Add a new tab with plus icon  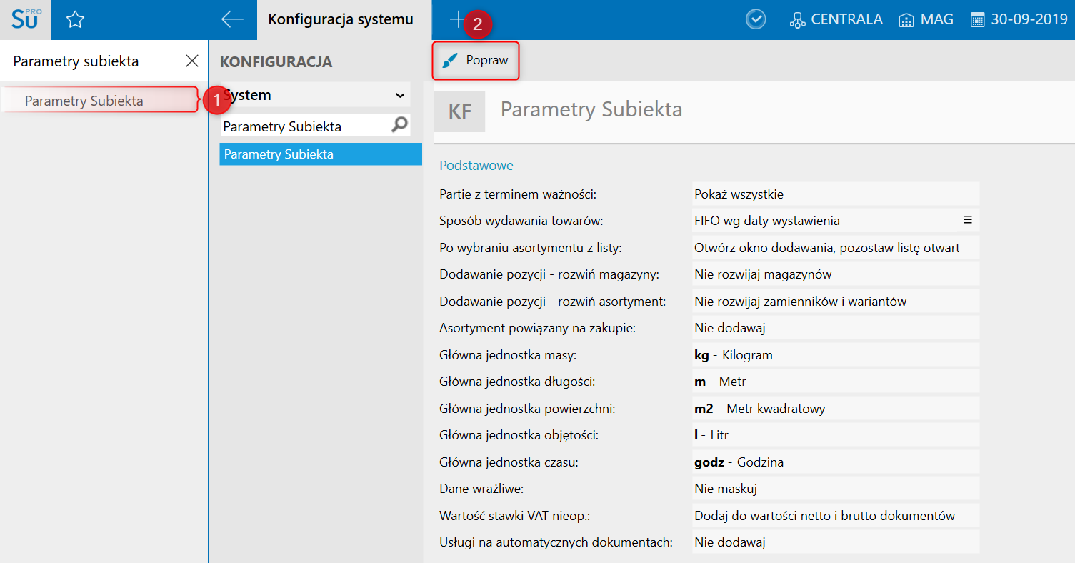[456, 20]
